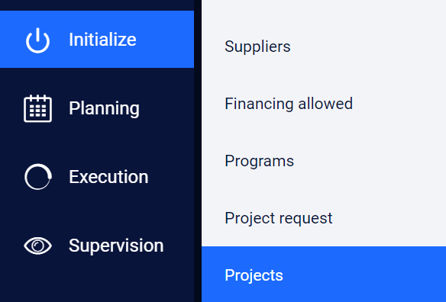Go to the Execution section
446x302 pixels.
(x=108, y=177)
